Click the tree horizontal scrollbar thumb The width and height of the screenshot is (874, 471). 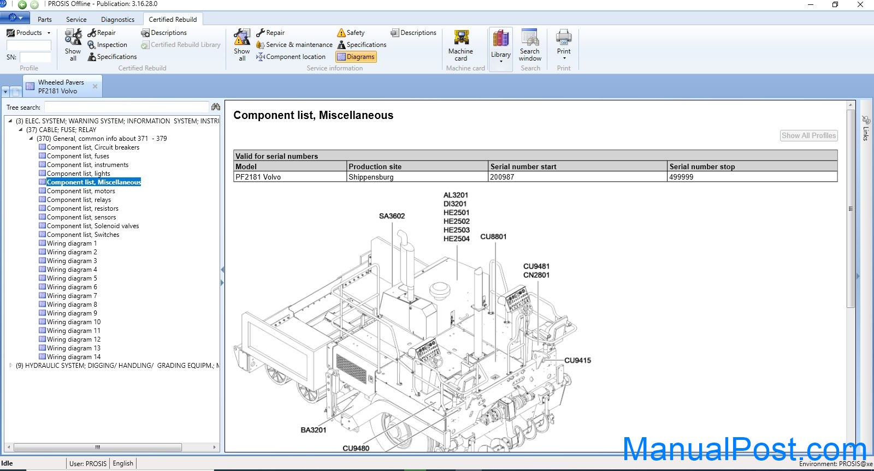coord(98,447)
